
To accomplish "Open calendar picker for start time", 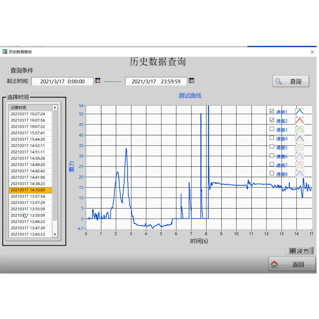I will point(98,81).
